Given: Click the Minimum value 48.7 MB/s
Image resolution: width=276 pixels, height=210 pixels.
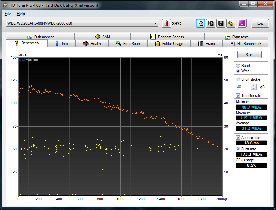Looking at the screenshot, I should tap(251, 107).
